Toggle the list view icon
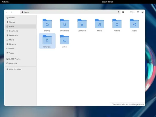The height and width of the screenshot is (117, 156). [x=131, y=12]
